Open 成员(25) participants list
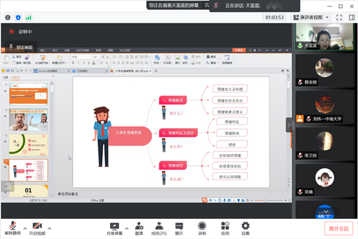The width and height of the screenshot is (358, 239). (x=159, y=228)
